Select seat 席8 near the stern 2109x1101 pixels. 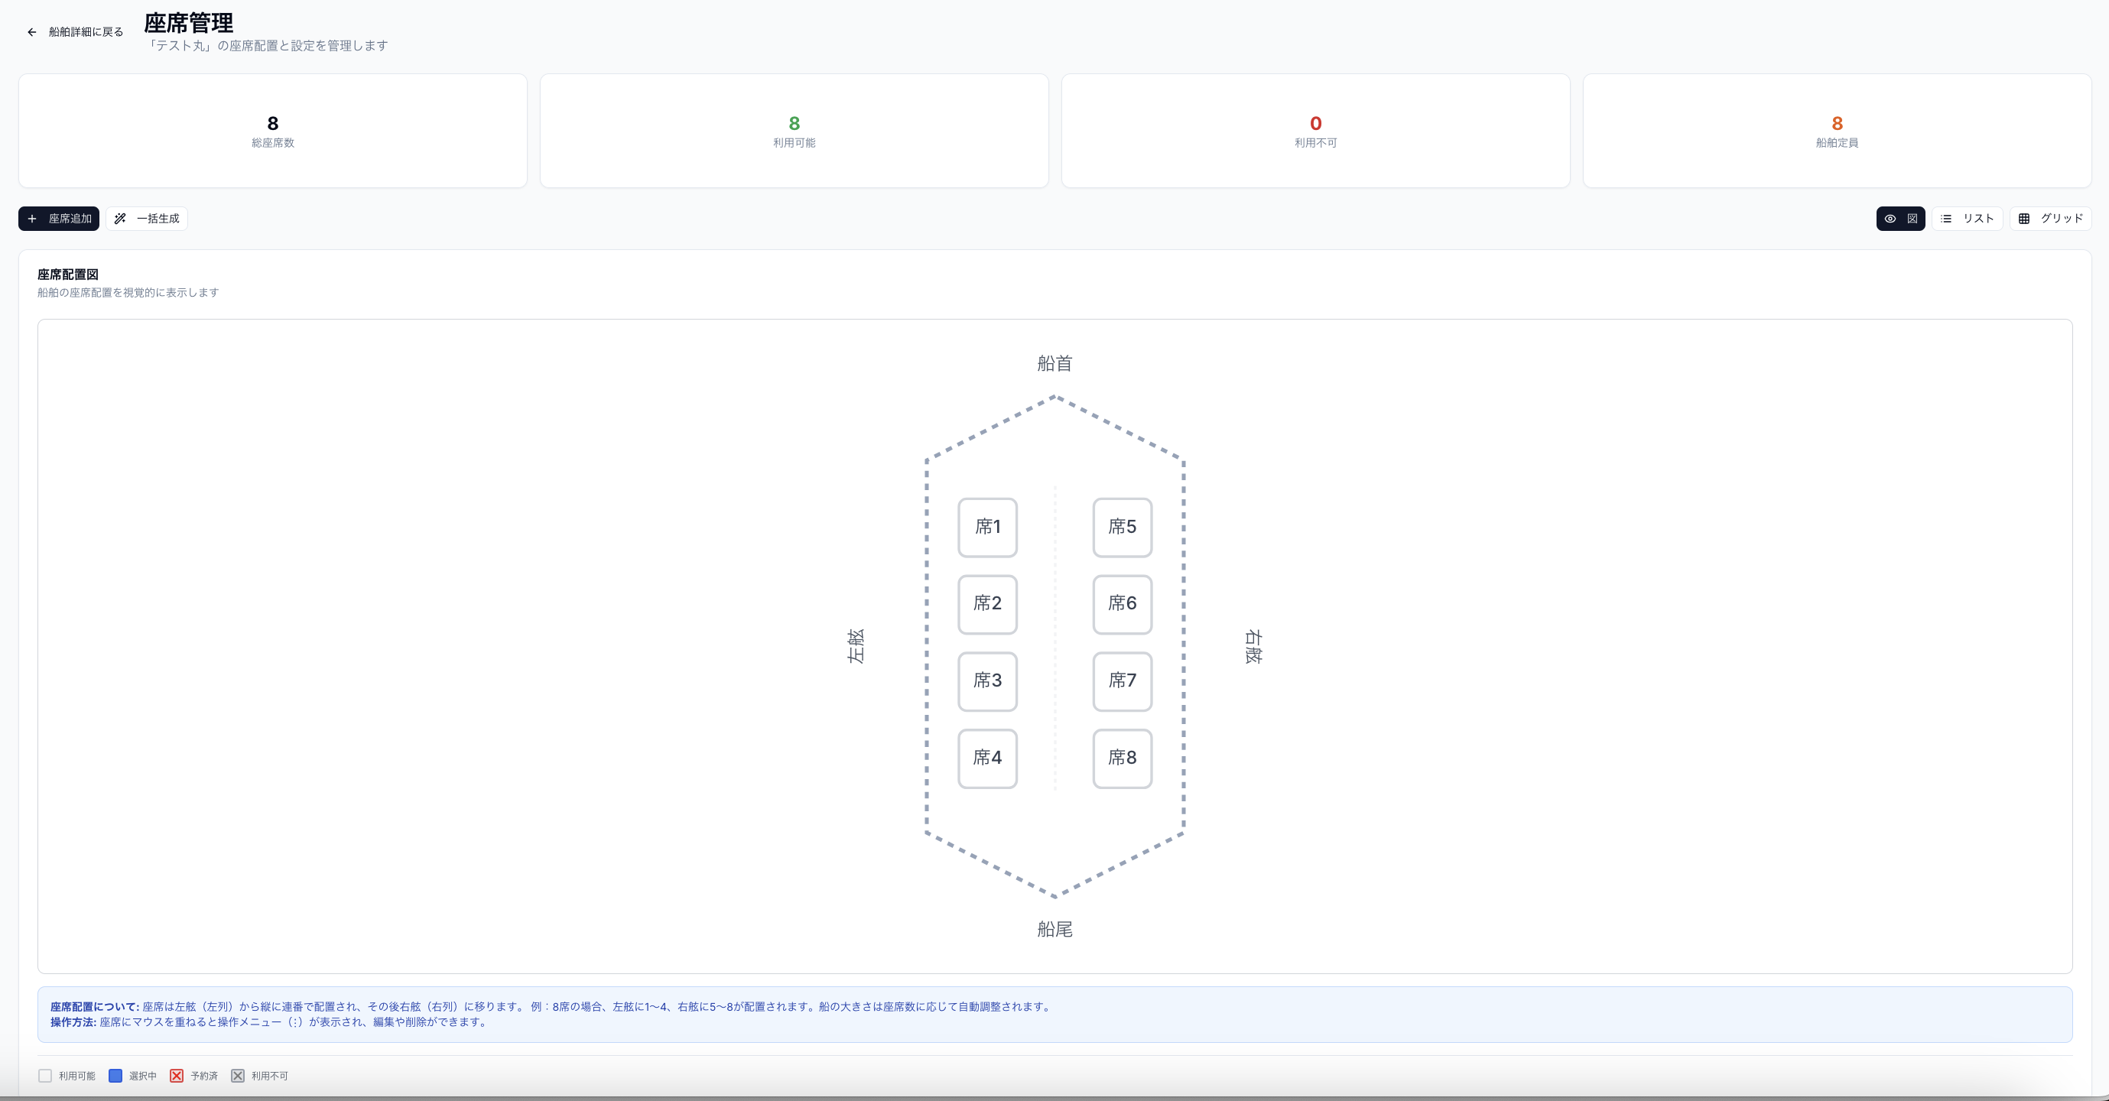pos(1122,758)
